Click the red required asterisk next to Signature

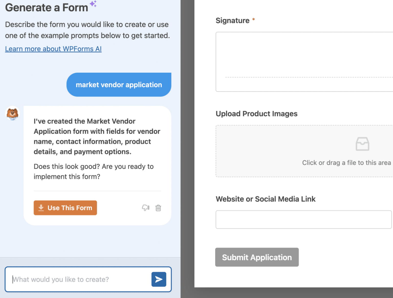pos(253,19)
